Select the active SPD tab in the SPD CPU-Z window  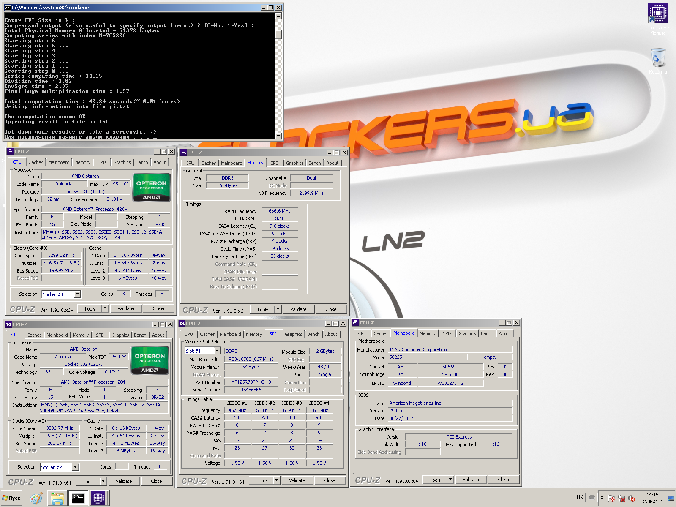pyautogui.click(x=273, y=334)
